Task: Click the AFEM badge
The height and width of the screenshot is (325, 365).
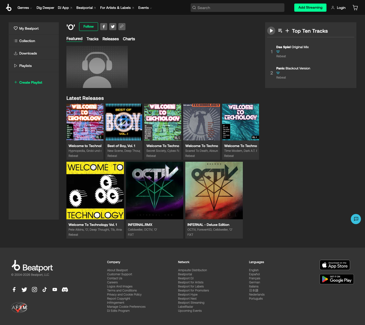Action: point(19,308)
